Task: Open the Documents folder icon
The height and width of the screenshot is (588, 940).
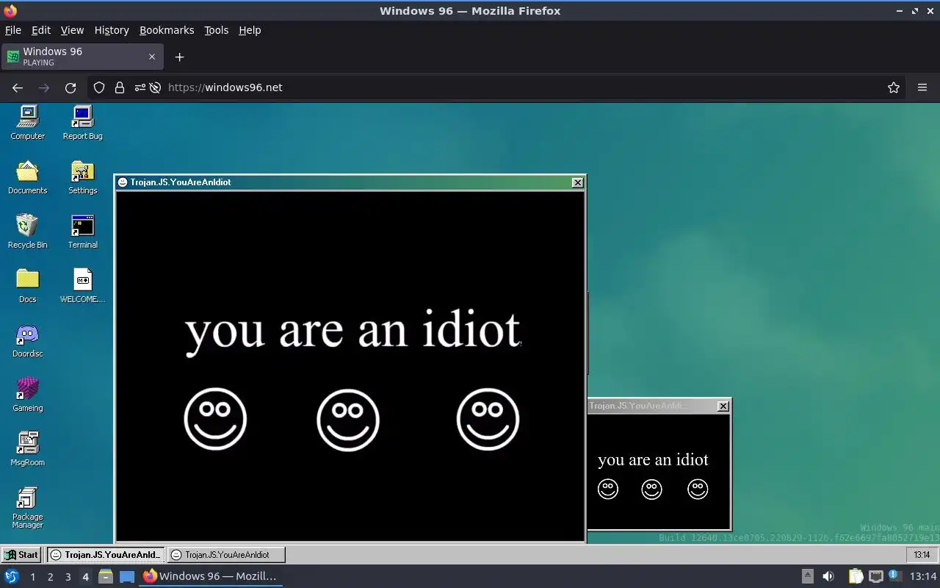Action: (28, 177)
